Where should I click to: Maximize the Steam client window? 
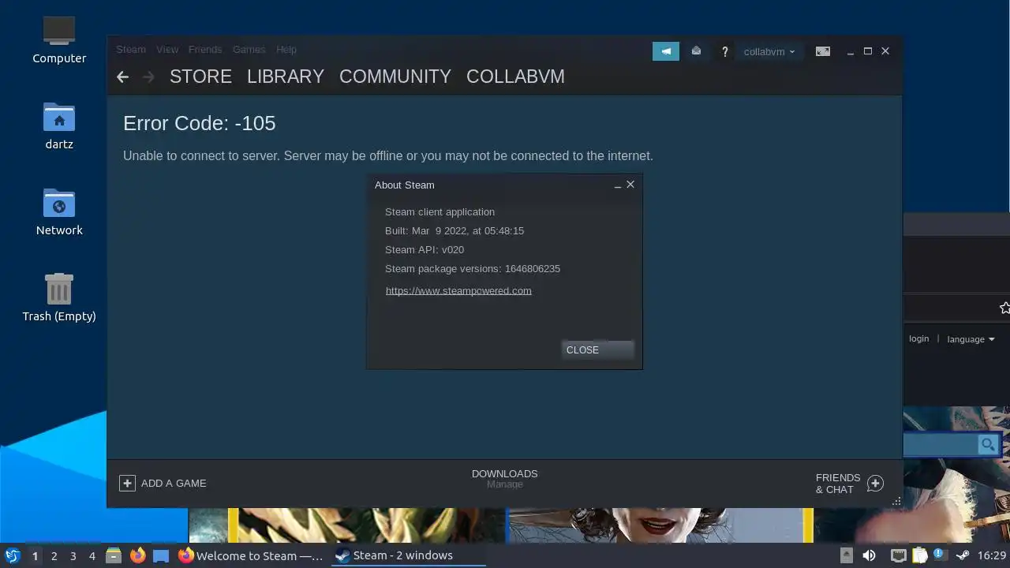pyautogui.click(x=868, y=51)
